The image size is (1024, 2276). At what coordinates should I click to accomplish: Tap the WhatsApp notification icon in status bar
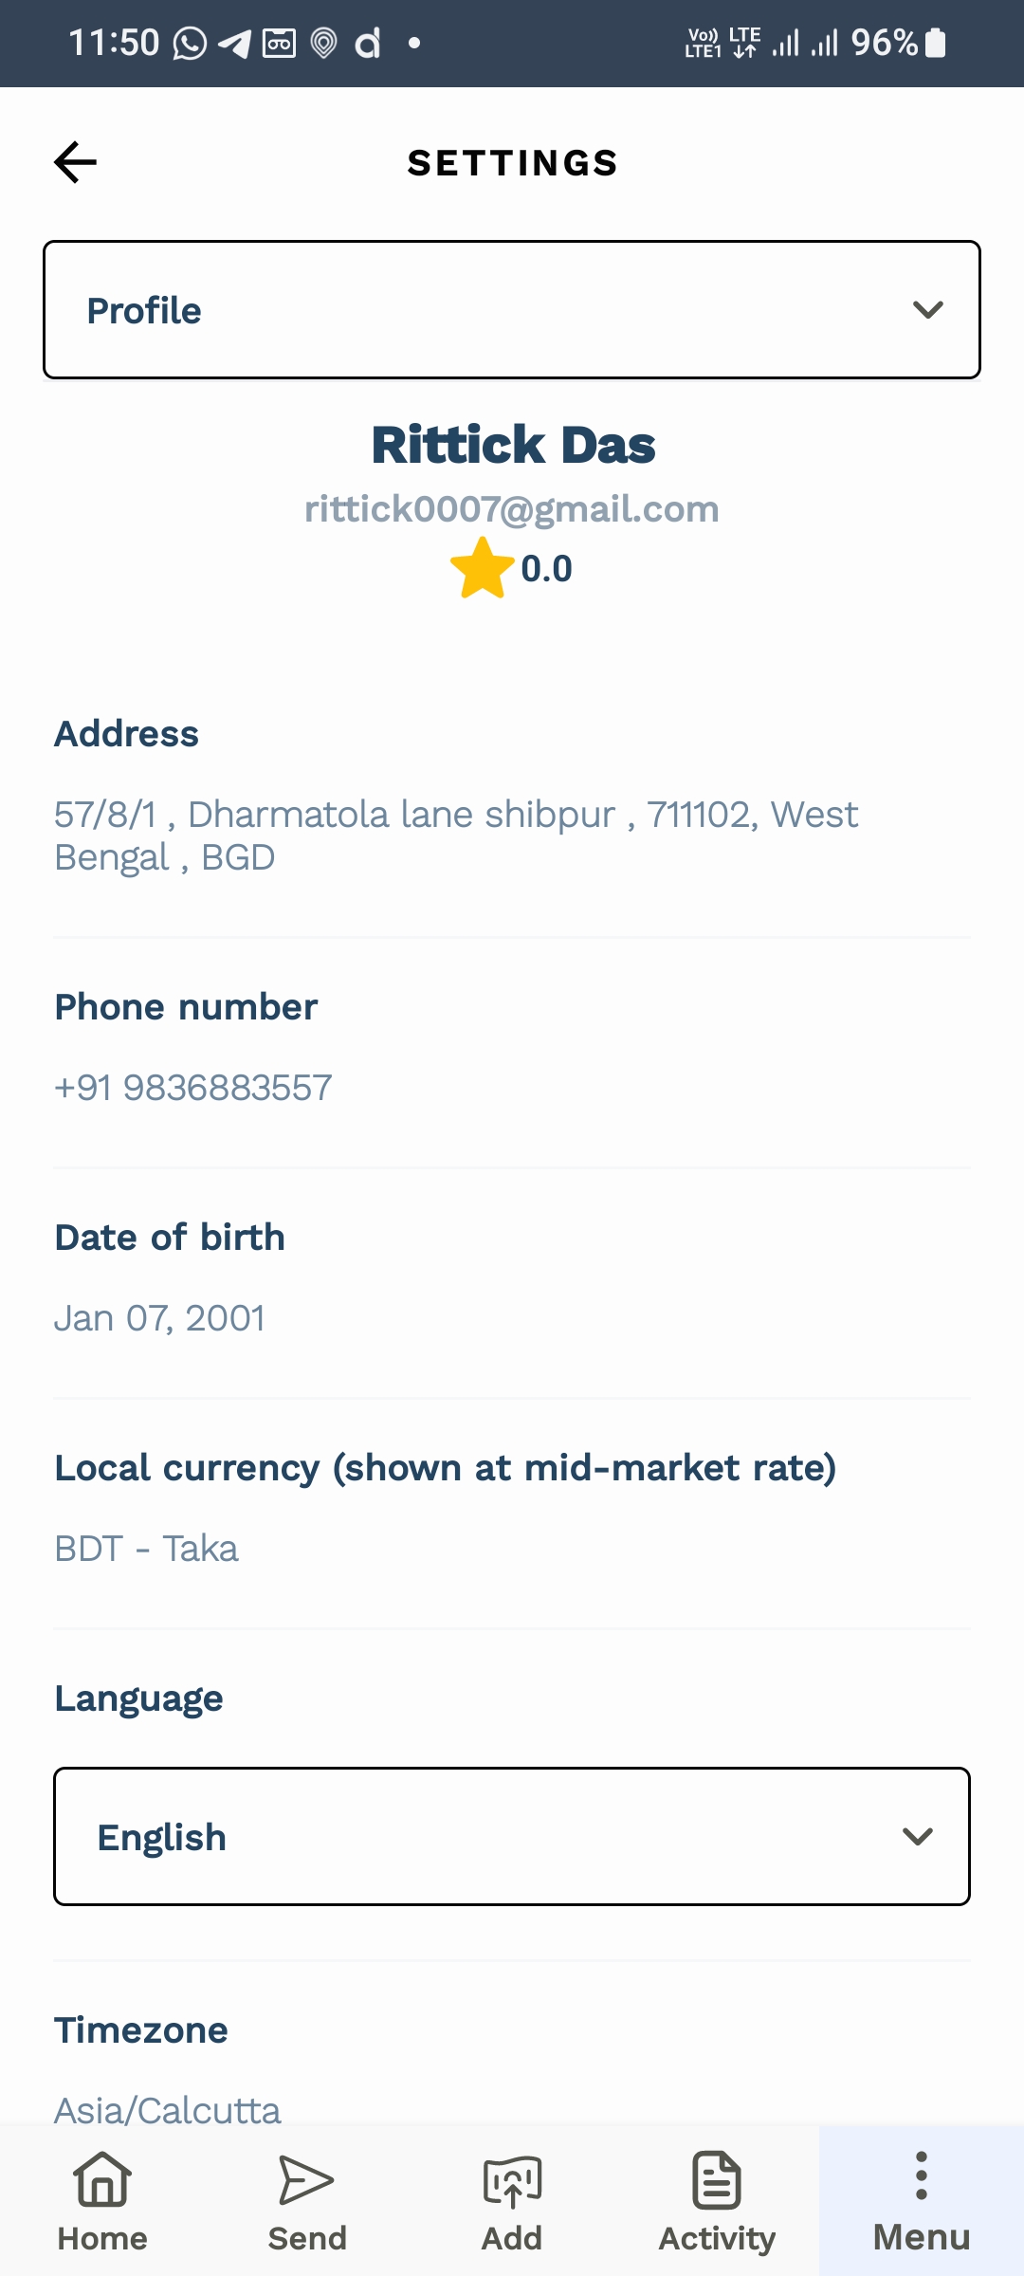point(190,43)
